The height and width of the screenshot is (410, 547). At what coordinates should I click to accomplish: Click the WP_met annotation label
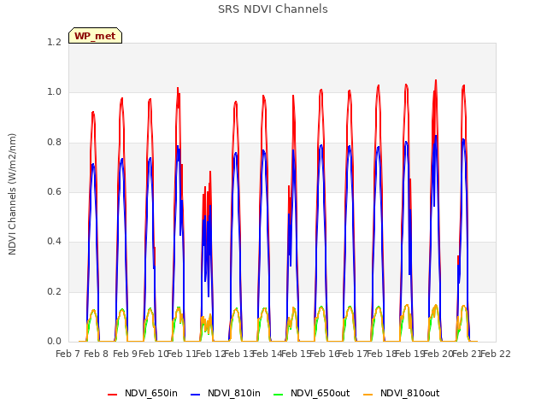[95, 36]
